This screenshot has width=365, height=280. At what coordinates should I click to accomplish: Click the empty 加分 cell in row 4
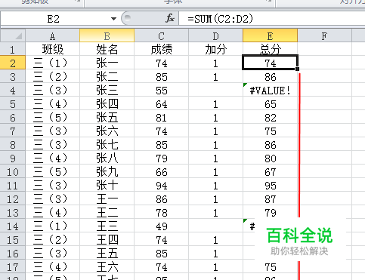(215, 90)
